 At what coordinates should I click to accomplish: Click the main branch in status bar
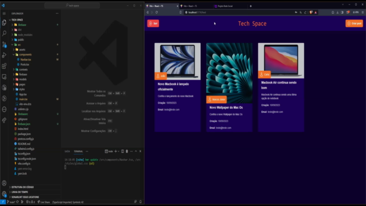click(11, 202)
